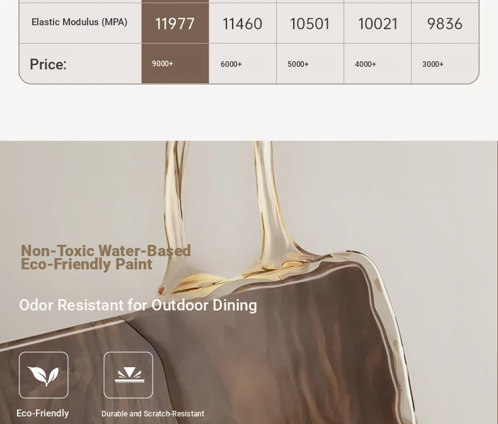This screenshot has height=424, width=498.
Task: Click the 10501 elastic modulus value
Action: 310,24
